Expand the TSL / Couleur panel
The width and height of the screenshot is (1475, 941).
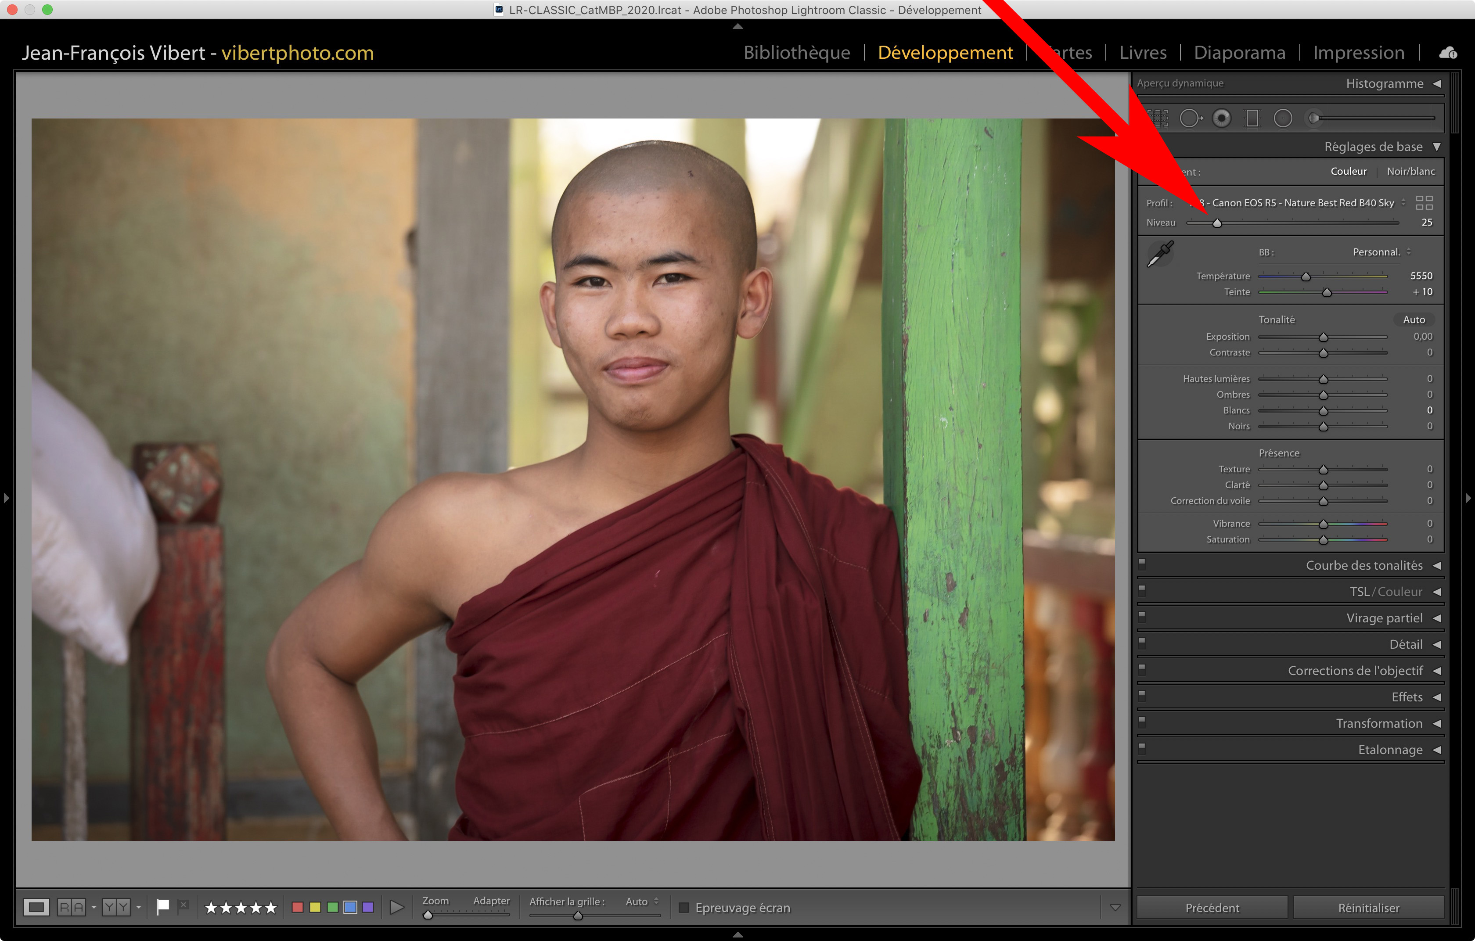1436,592
